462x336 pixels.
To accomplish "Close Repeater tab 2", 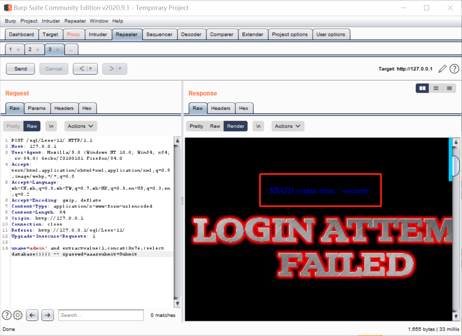I will click(x=38, y=50).
